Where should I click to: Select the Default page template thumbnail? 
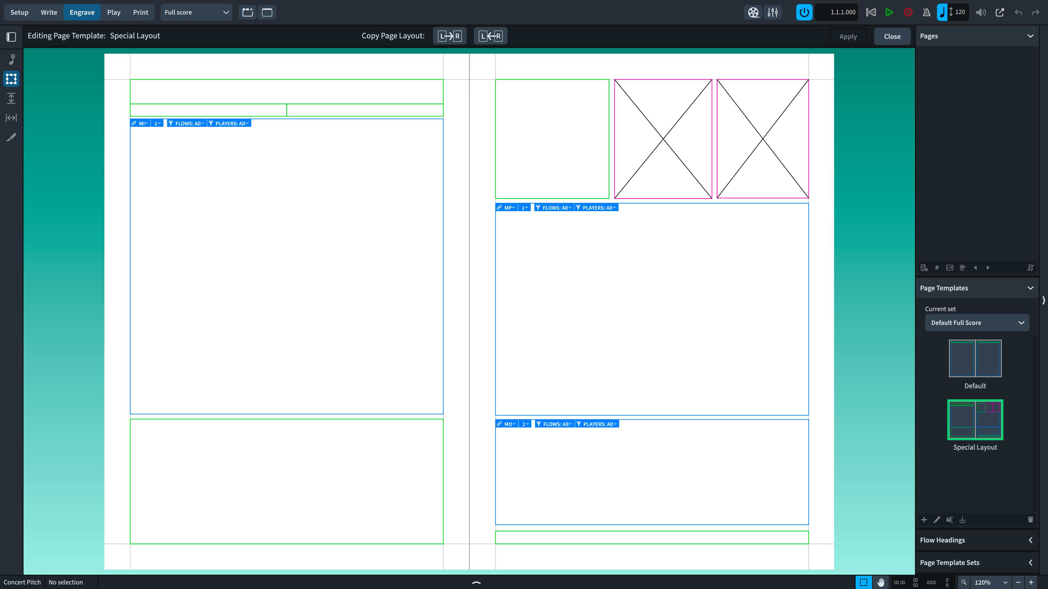(975, 358)
